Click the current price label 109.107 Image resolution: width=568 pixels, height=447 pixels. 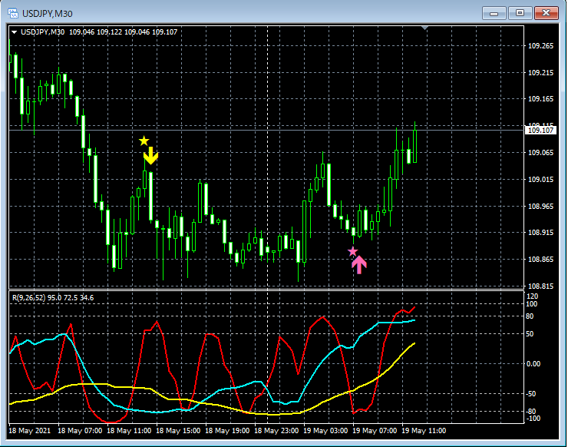click(x=540, y=130)
